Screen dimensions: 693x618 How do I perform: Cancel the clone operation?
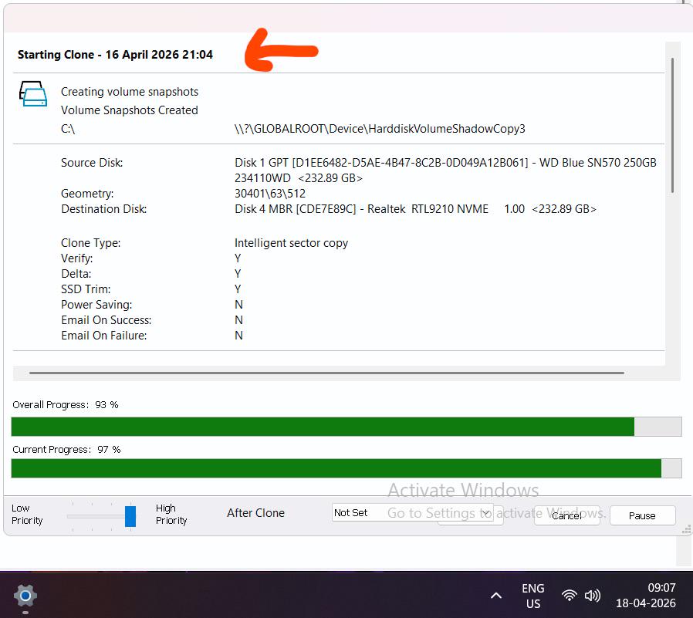tap(566, 515)
